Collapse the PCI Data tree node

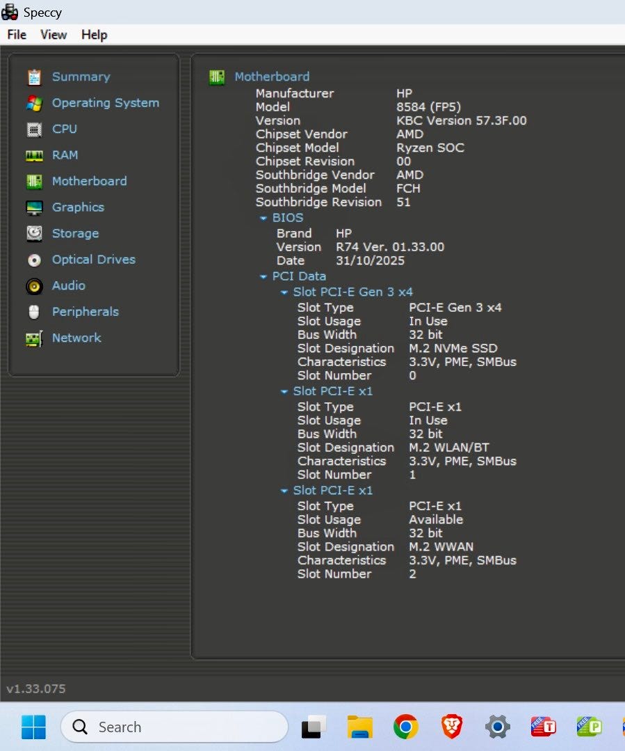(x=263, y=276)
